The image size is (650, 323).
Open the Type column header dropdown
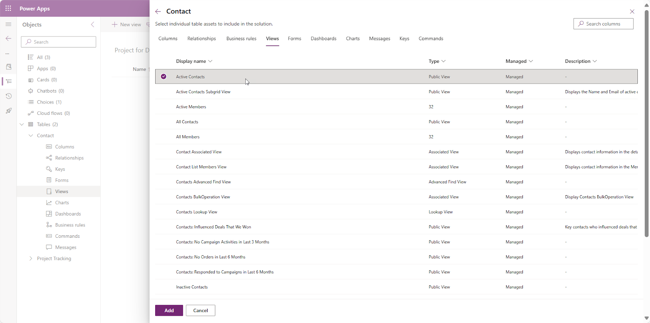coord(437,61)
